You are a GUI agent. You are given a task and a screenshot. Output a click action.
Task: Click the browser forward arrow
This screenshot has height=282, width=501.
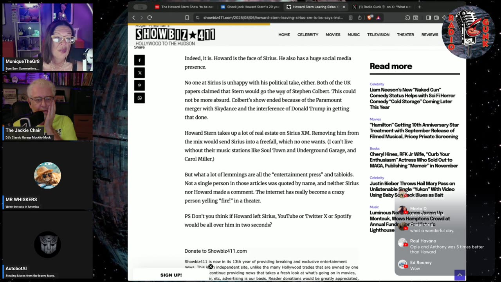point(141,18)
